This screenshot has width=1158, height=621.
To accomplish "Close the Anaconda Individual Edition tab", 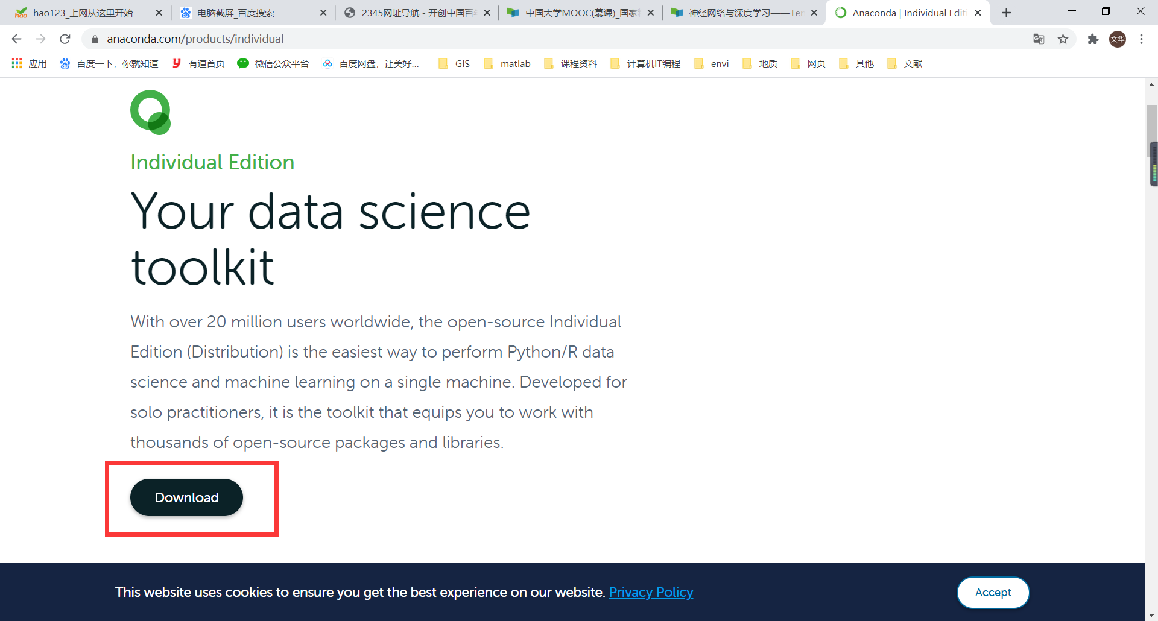I will 978,13.
